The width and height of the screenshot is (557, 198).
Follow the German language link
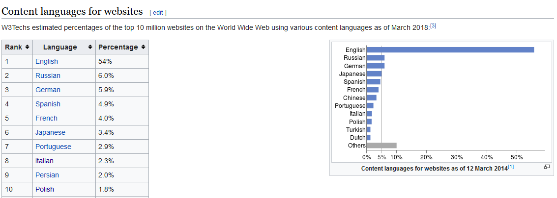click(48, 90)
